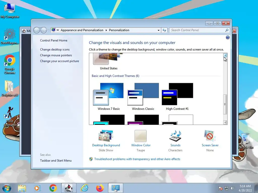Click the Help question mark icon
Viewport: 258px width, 193px height.
tap(228, 38)
